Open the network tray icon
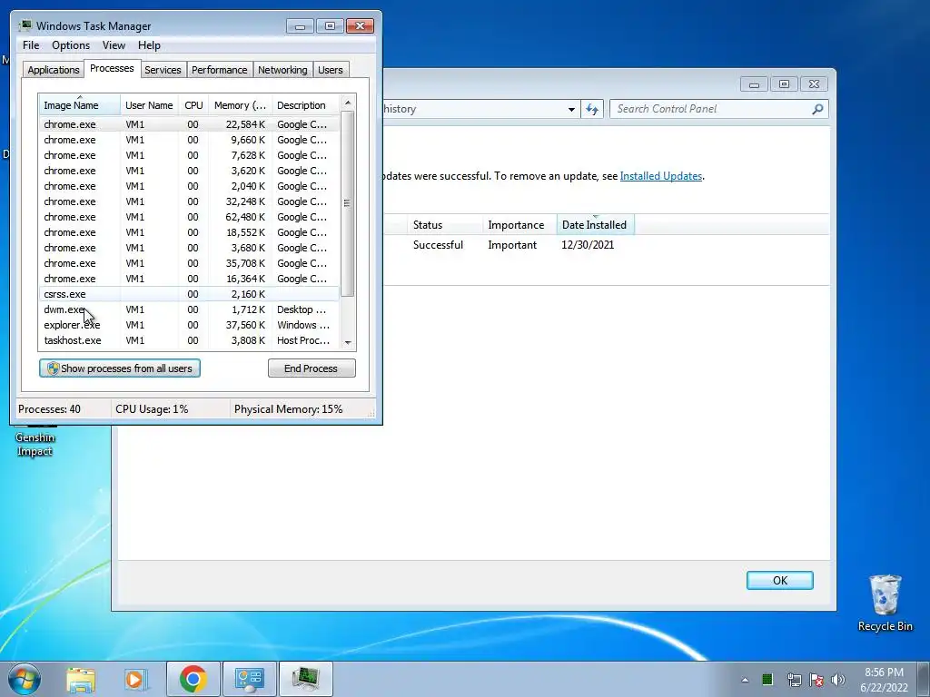The height and width of the screenshot is (697, 930). click(794, 680)
